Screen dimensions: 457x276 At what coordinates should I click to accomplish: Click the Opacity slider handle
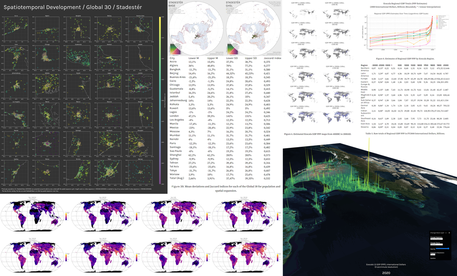coord(448,249)
